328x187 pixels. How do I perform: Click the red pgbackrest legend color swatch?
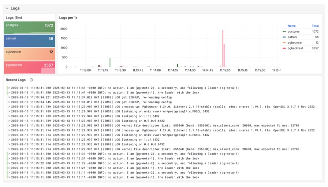pos(284,48)
